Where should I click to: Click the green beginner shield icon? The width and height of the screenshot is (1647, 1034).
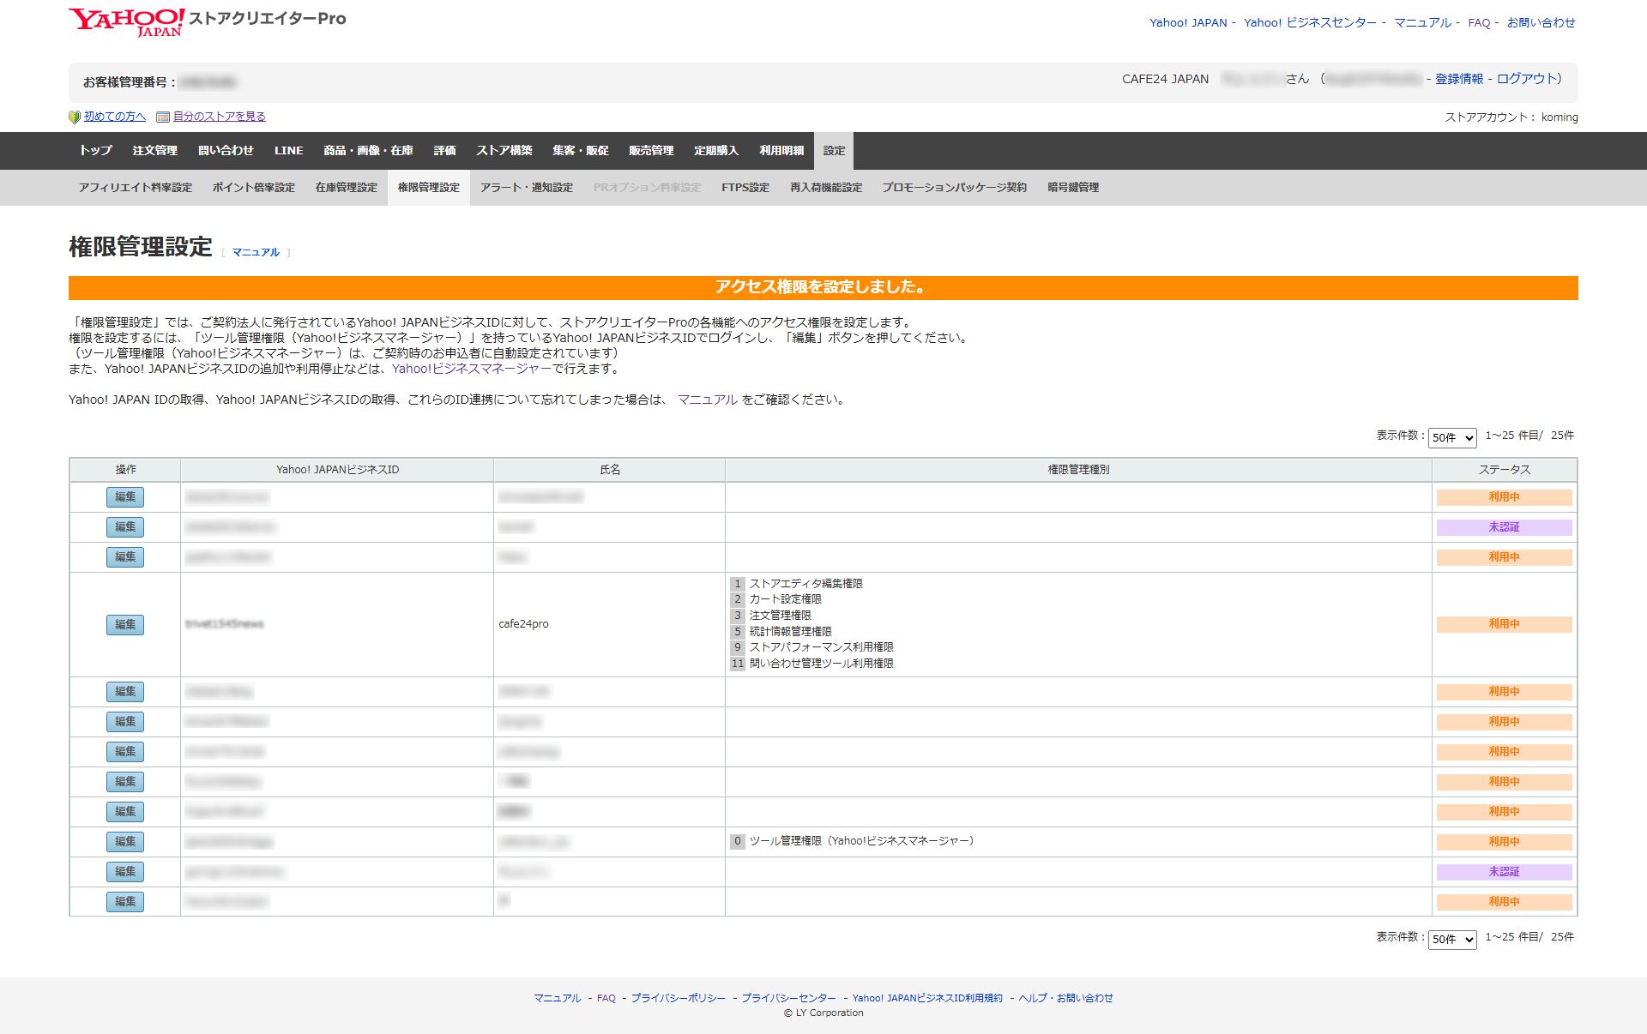tap(75, 117)
